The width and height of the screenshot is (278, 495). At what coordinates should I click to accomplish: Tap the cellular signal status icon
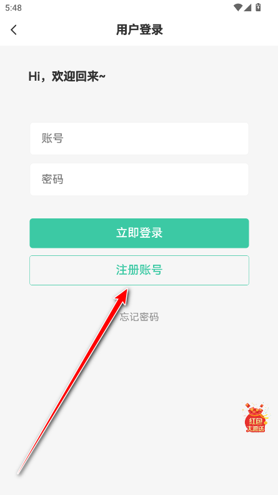[x=247, y=8]
